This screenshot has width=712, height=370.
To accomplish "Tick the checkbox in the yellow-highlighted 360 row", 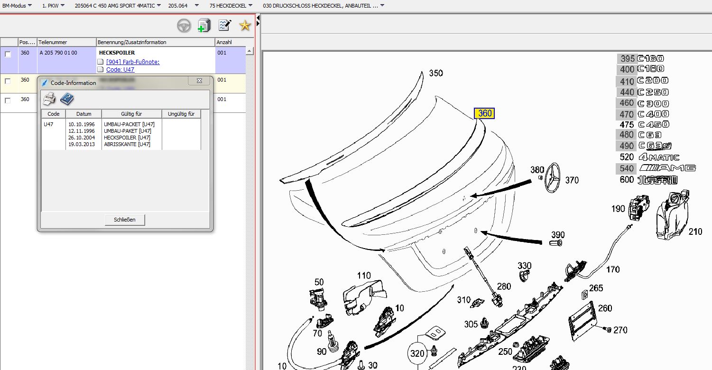I will click(8, 81).
